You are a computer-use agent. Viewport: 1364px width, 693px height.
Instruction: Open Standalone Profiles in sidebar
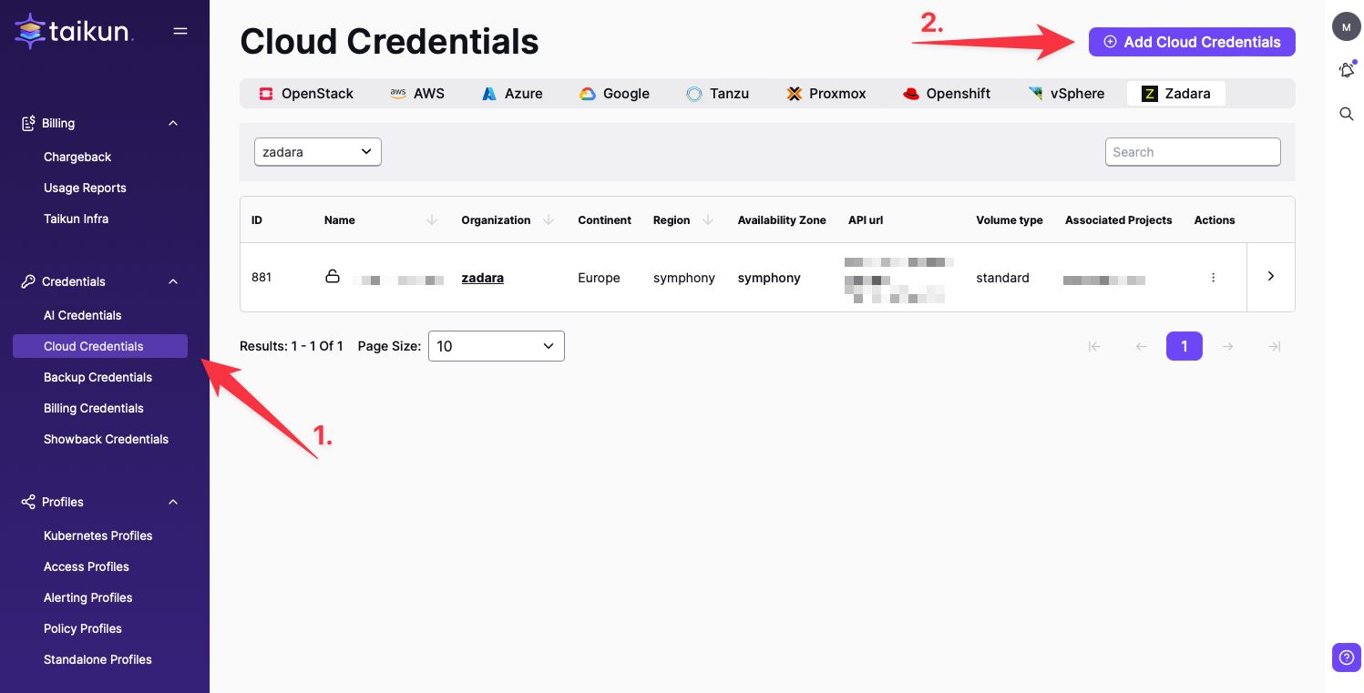(97, 659)
